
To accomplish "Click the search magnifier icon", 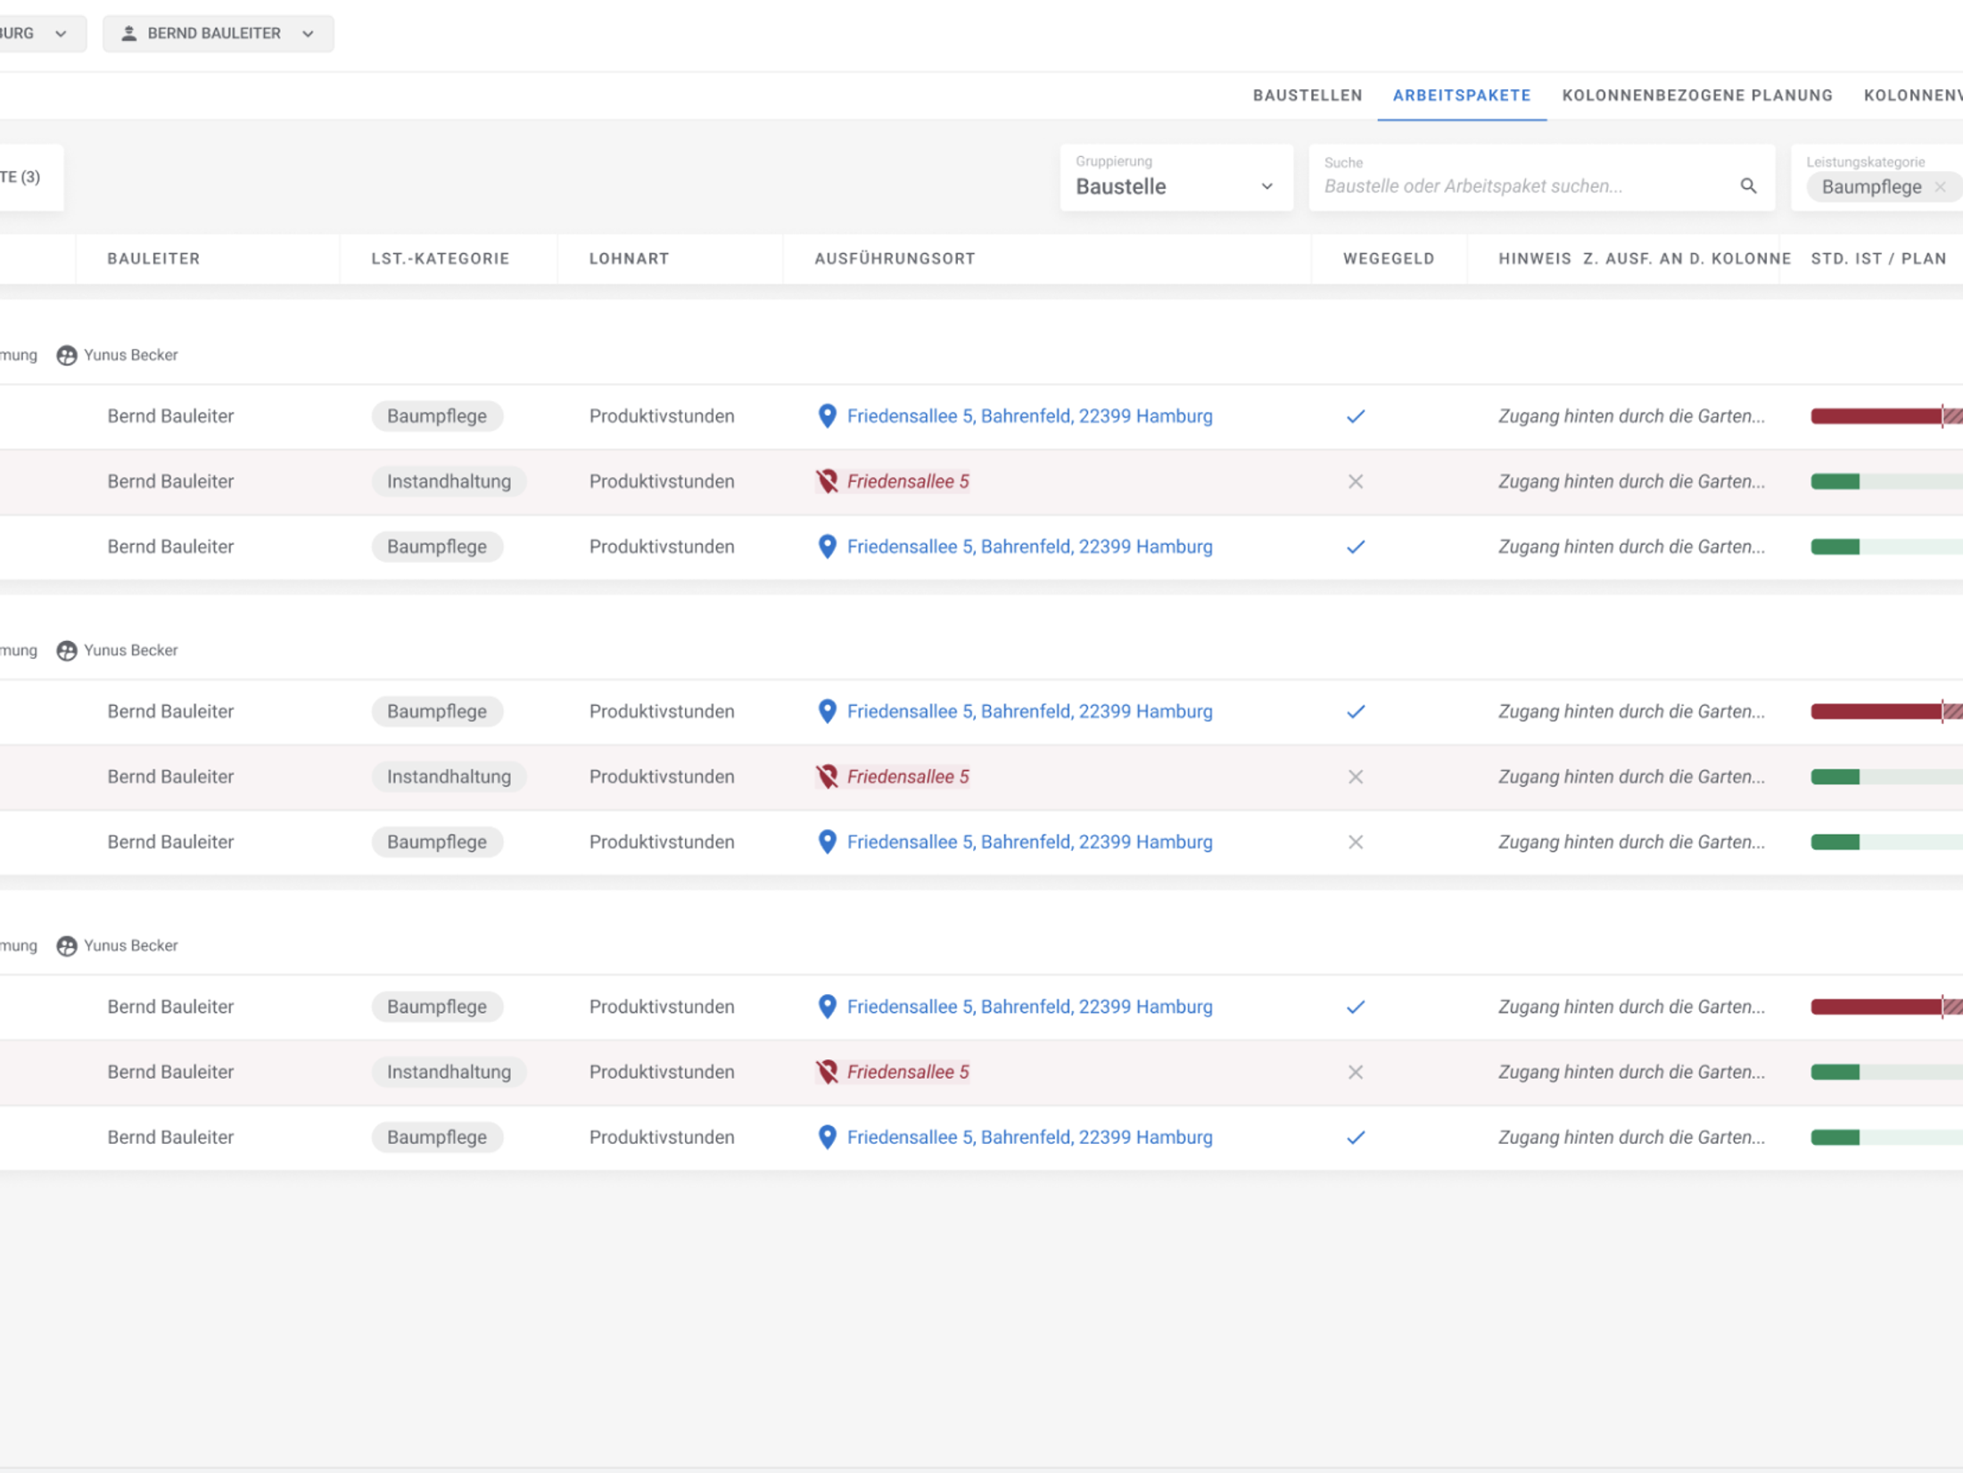I will 1748,185.
